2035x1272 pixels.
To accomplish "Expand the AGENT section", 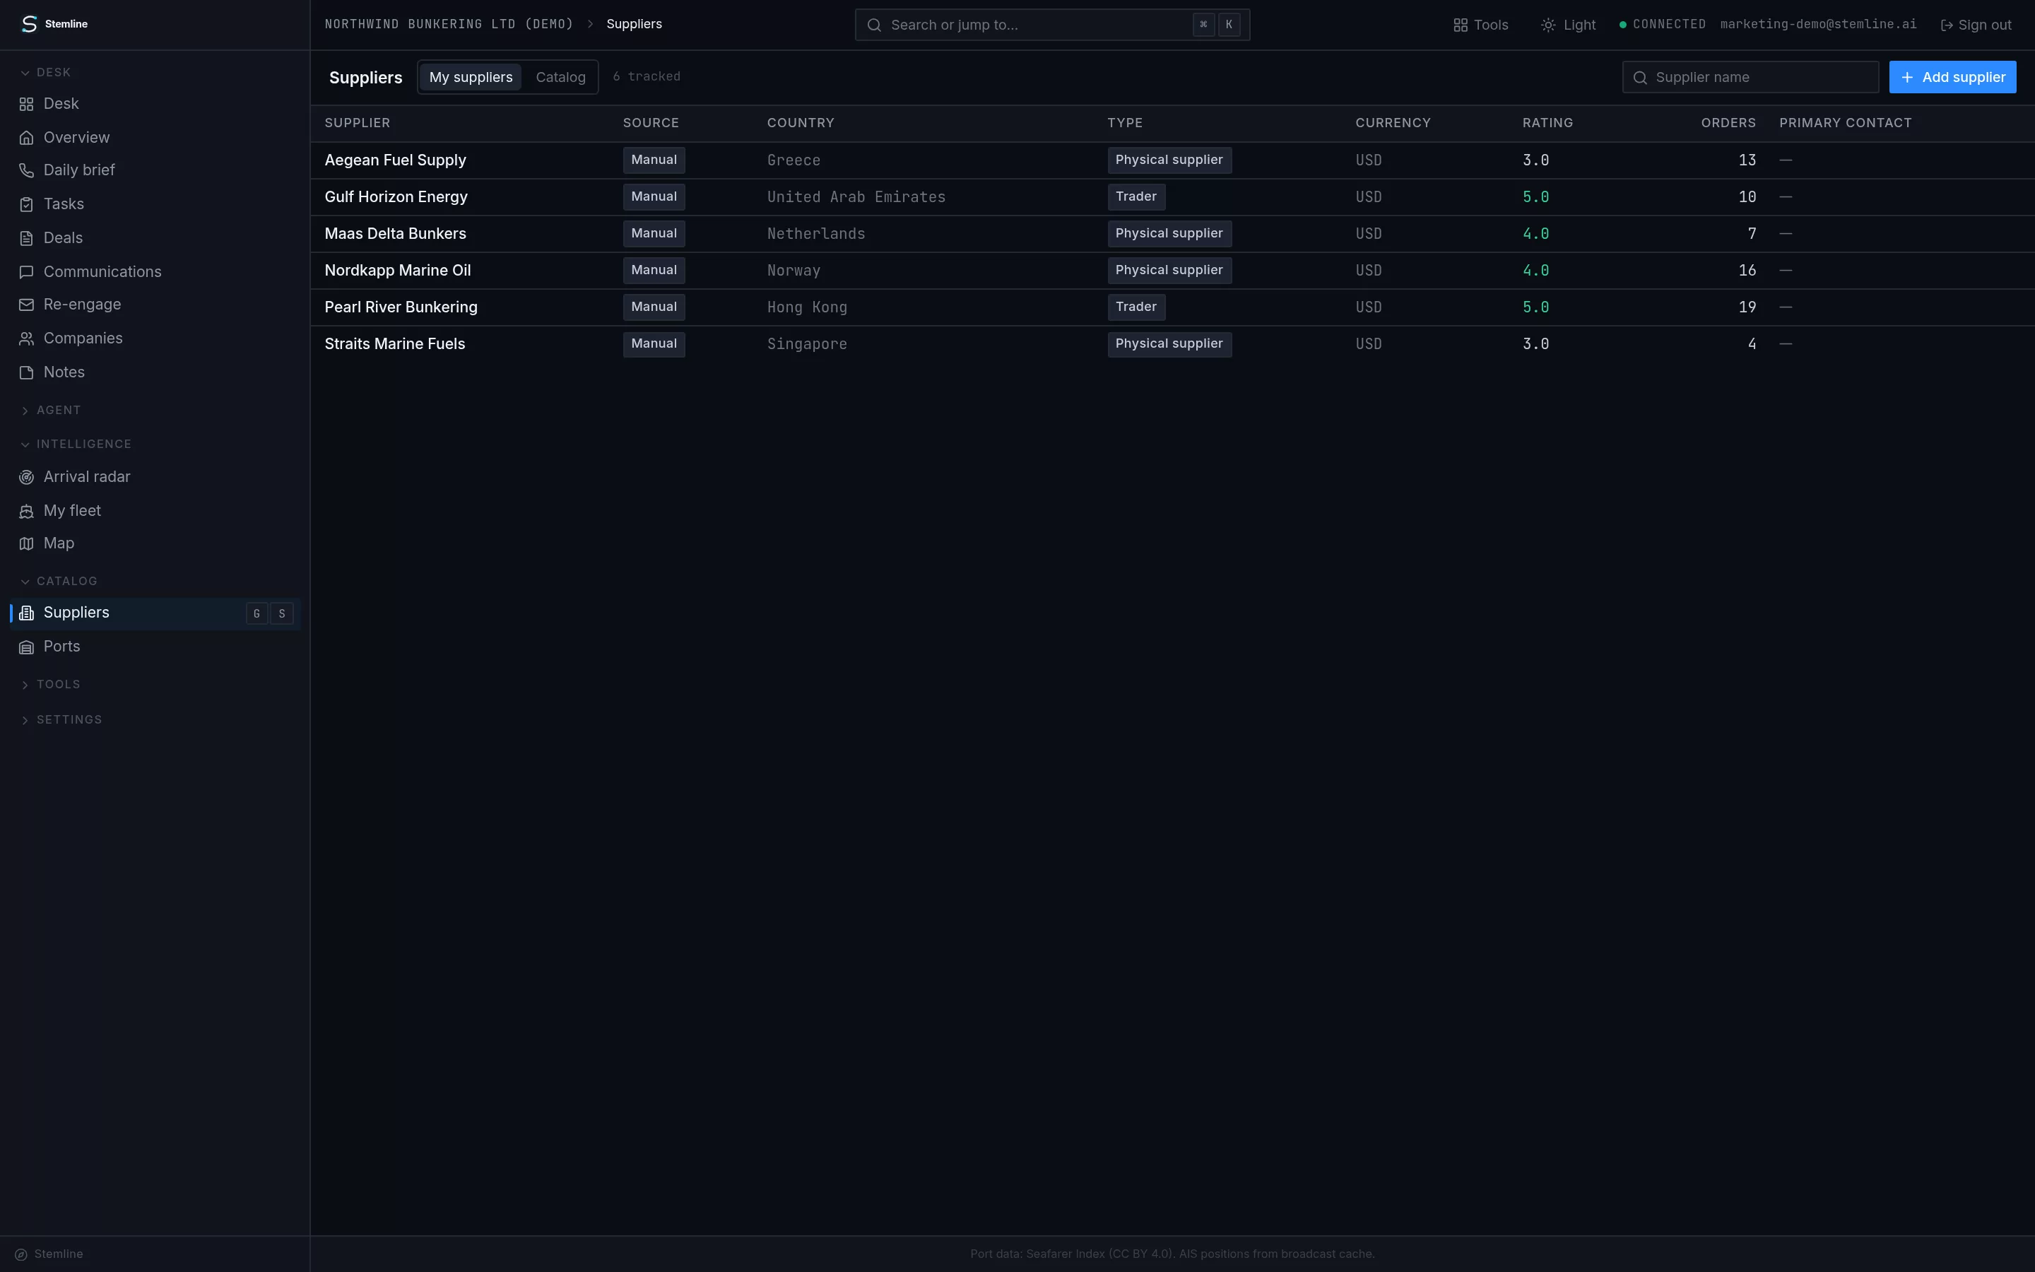I will [x=50, y=411].
